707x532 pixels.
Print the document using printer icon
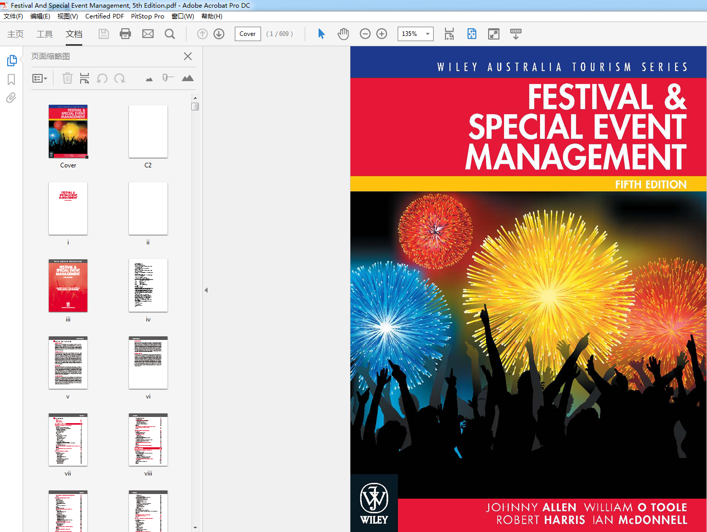point(125,34)
